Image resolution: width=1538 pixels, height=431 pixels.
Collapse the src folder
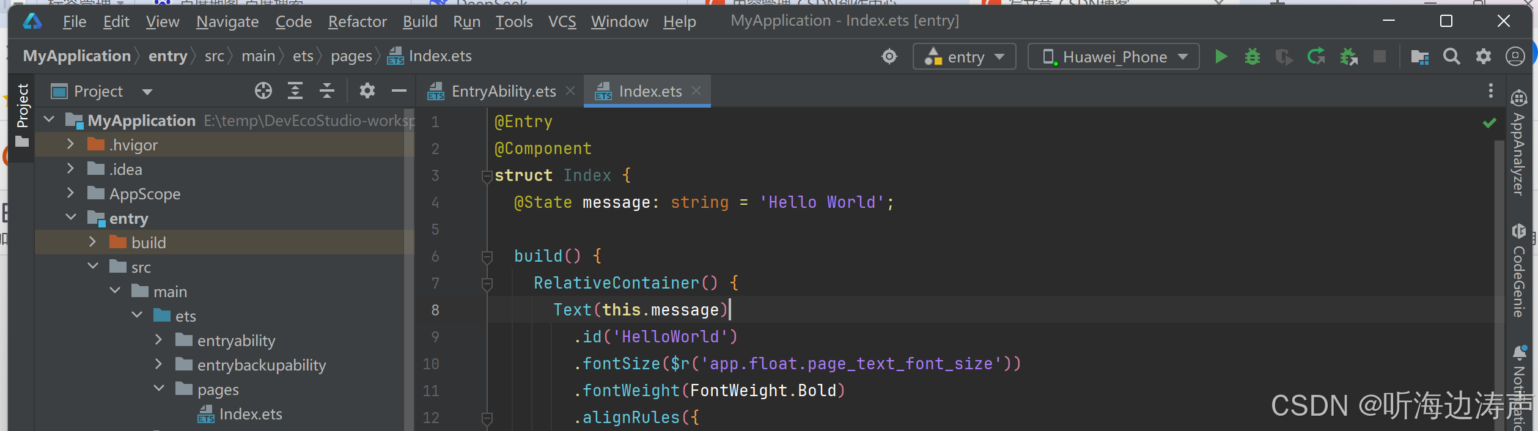tap(93, 266)
